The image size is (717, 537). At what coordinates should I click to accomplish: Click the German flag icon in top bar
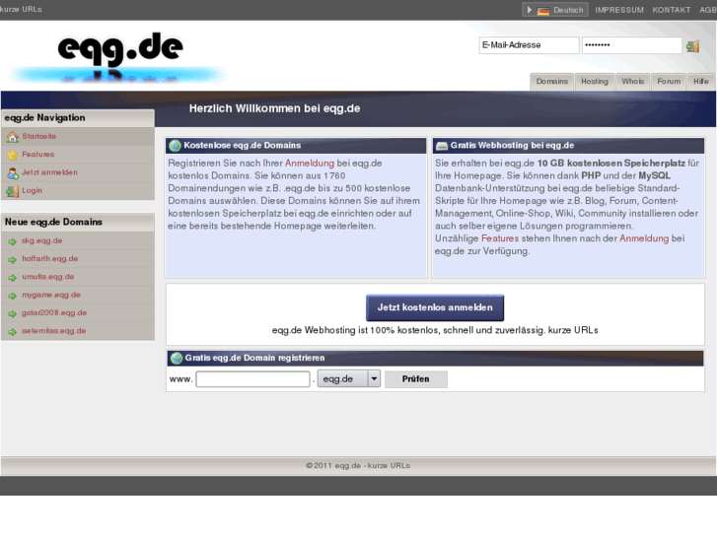click(543, 10)
